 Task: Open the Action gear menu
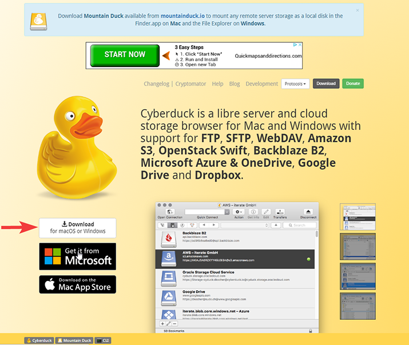coord(239,212)
